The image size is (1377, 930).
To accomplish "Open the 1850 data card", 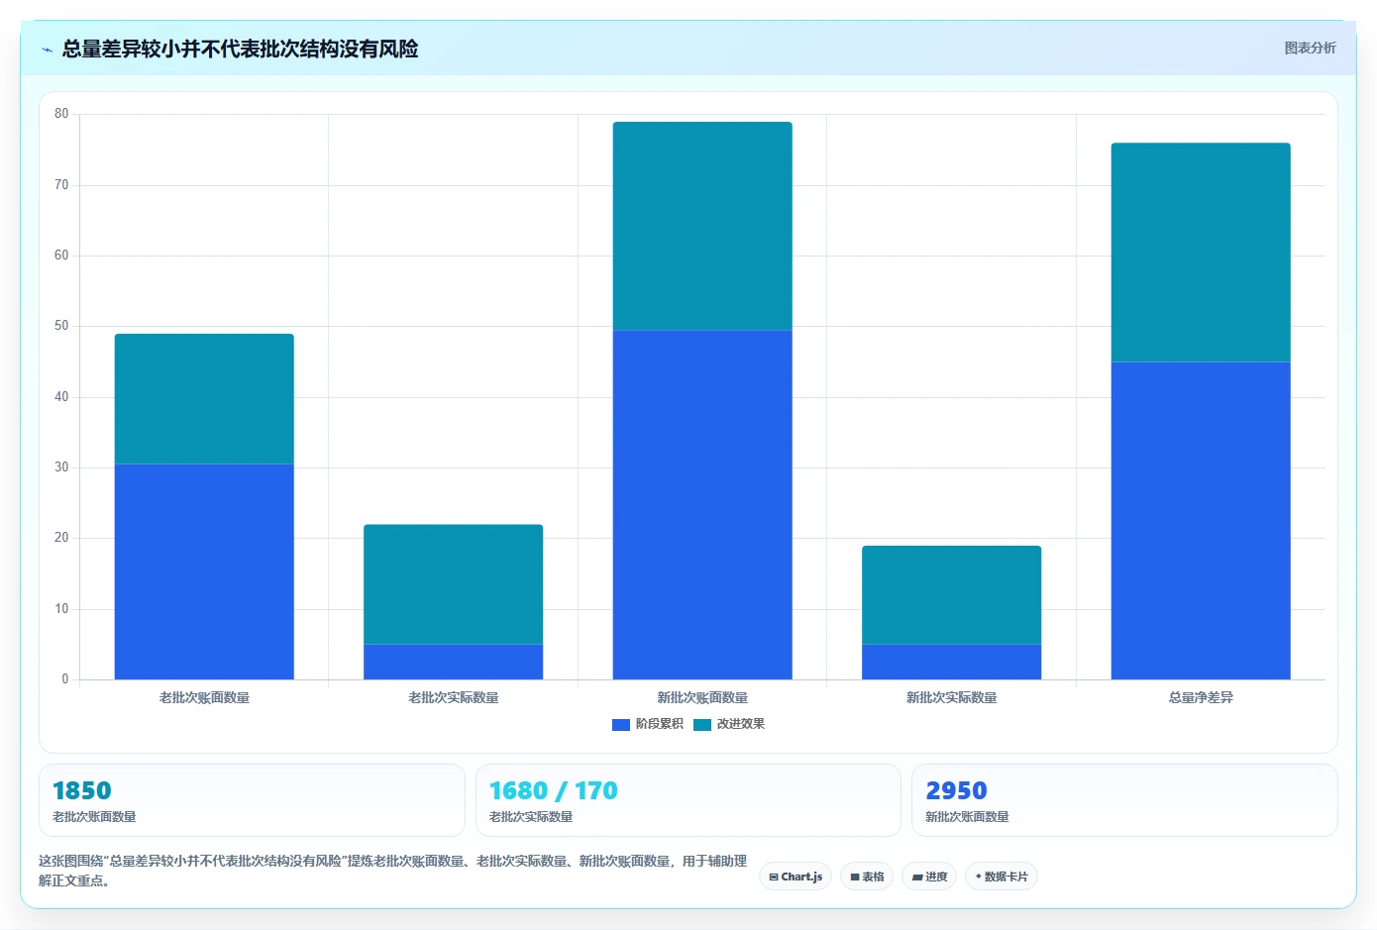I will pyautogui.click(x=252, y=800).
